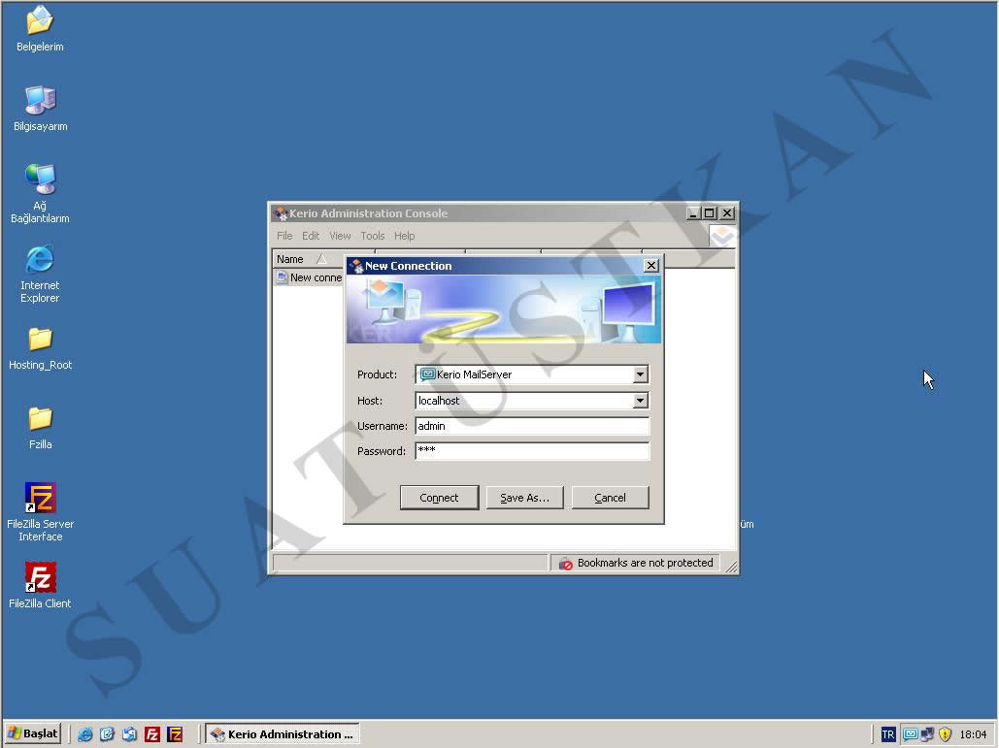Click the Save As... button
The image size is (999, 748).
pos(524,498)
